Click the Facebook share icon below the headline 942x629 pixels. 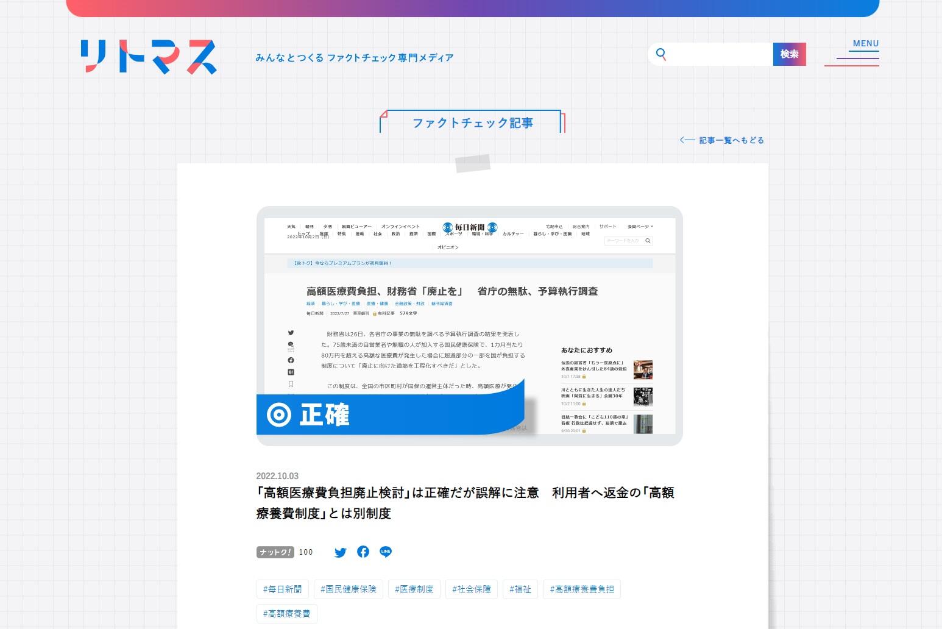coord(363,552)
